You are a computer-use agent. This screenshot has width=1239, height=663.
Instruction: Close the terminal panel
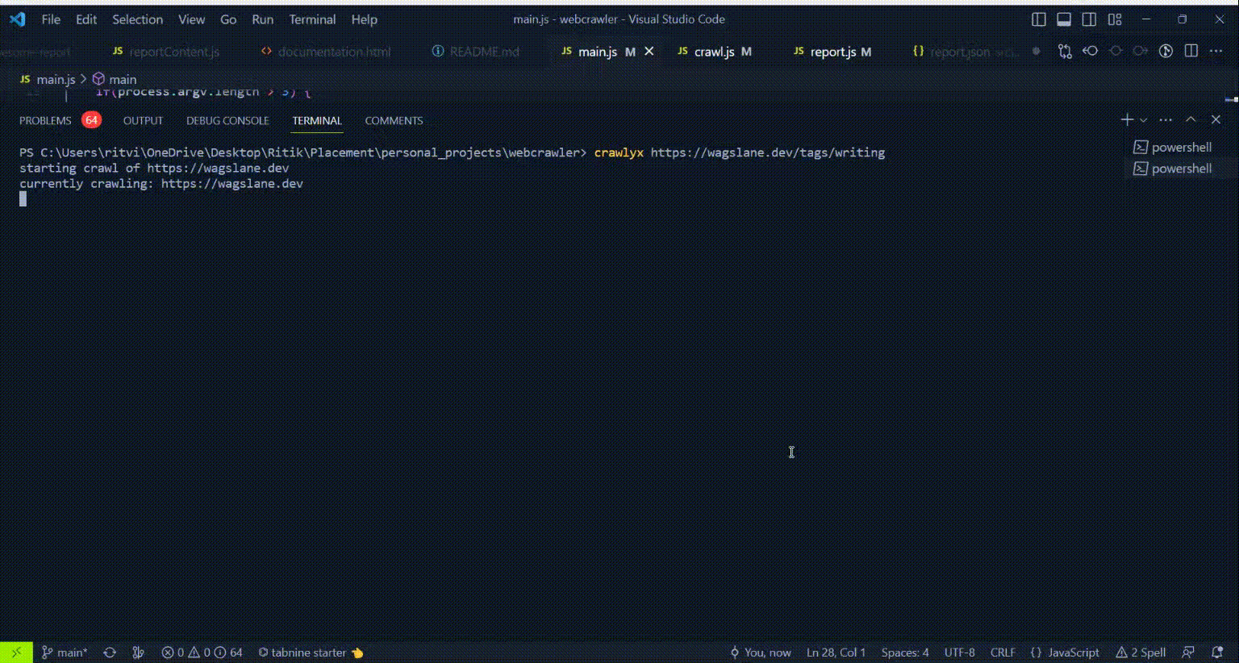(1216, 119)
